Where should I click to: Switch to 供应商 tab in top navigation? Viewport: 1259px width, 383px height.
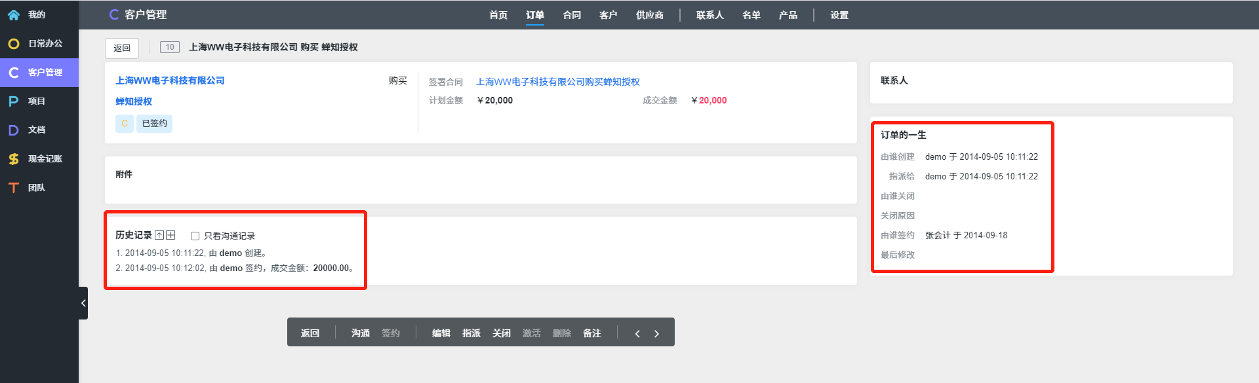(649, 15)
